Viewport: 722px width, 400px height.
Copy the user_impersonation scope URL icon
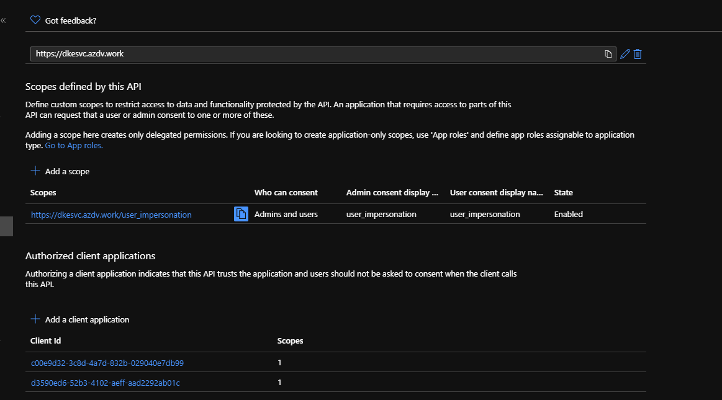240,213
